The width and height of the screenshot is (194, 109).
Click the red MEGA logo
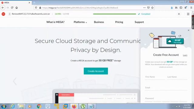click(3, 14)
